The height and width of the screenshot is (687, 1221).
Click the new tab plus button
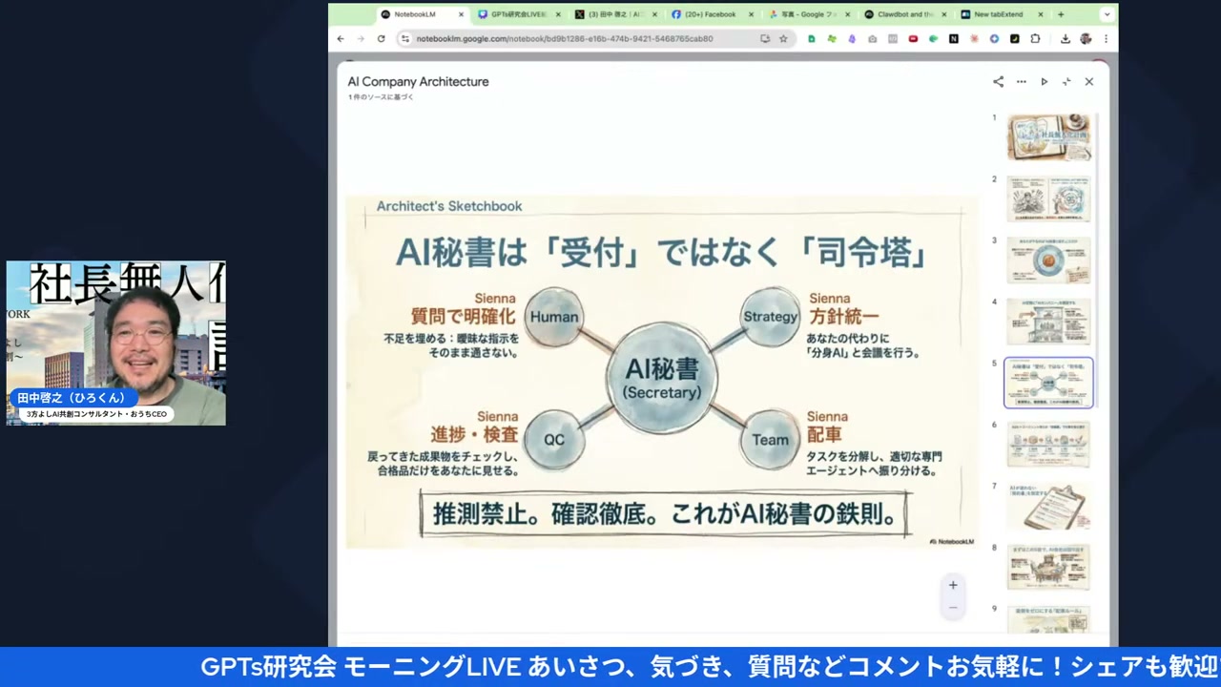[1061, 14]
